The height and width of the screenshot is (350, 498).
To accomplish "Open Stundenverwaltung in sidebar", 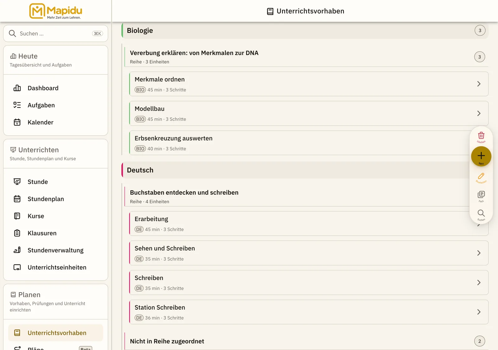I will 56,250.
